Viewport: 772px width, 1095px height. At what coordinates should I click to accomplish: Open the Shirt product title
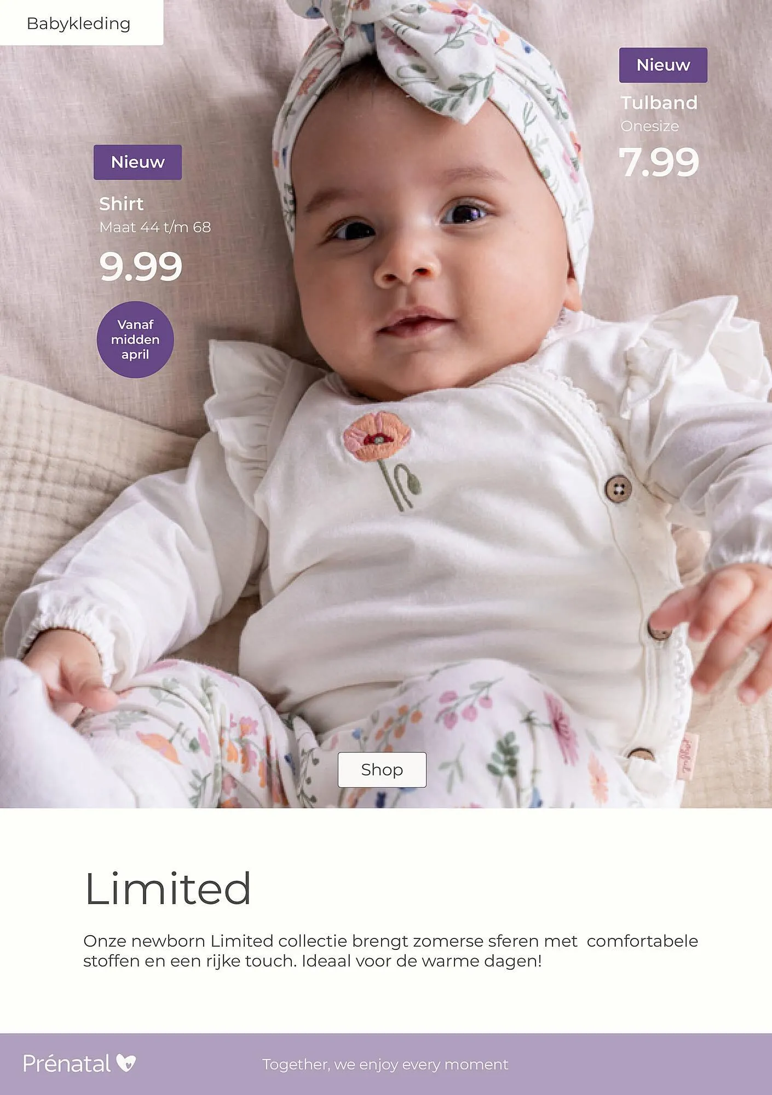point(122,204)
